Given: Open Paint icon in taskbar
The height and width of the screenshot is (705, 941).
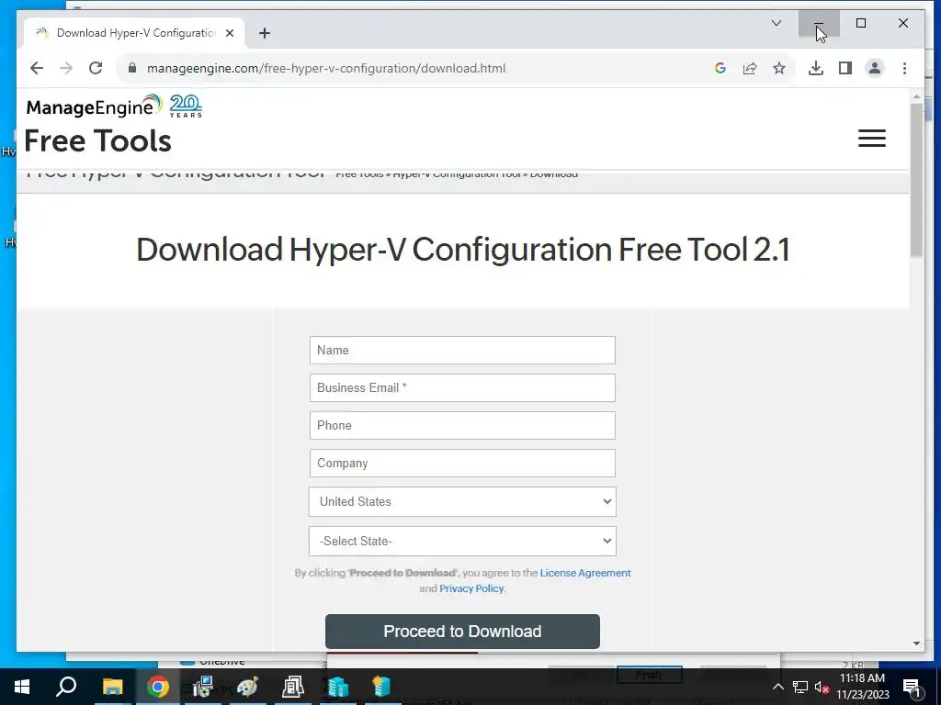Looking at the screenshot, I should (x=247, y=687).
